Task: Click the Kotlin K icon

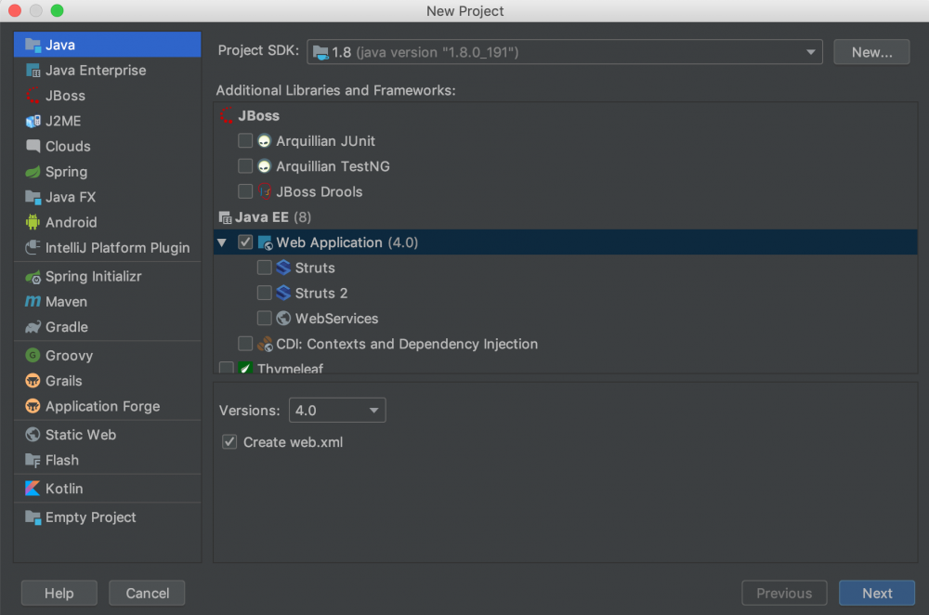Action: [x=33, y=489]
